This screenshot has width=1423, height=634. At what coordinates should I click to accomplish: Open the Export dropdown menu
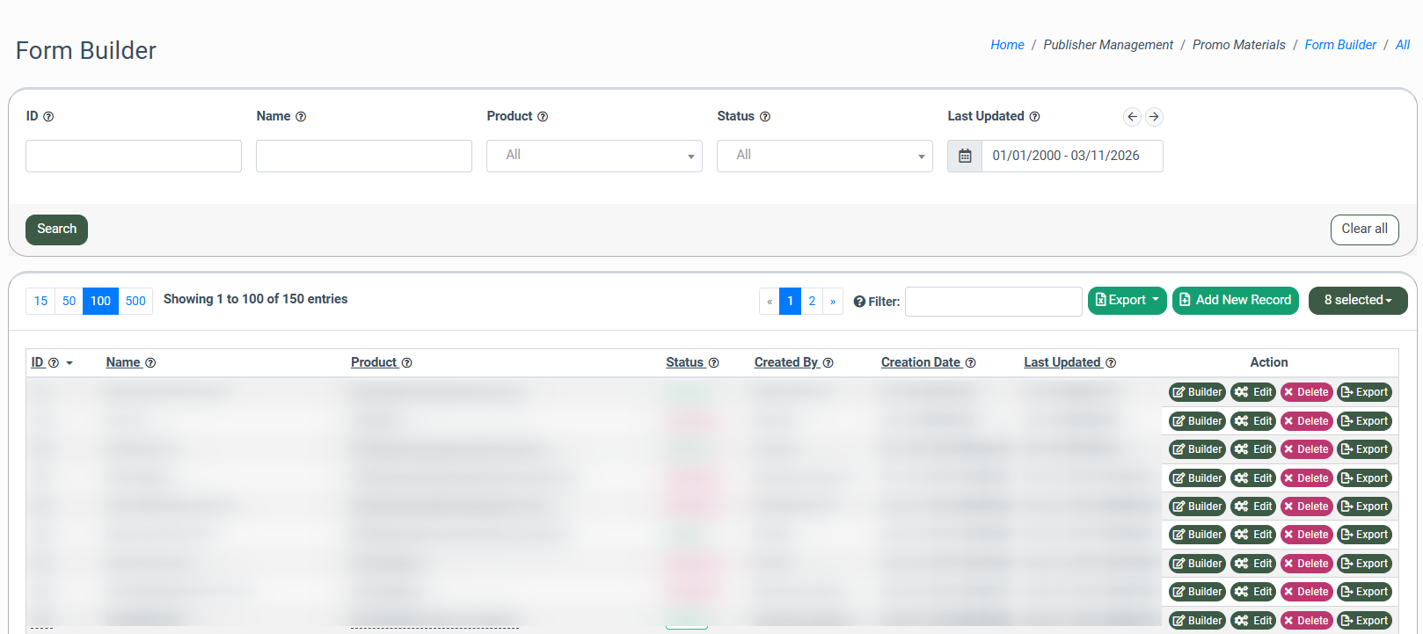click(1127, 300)
